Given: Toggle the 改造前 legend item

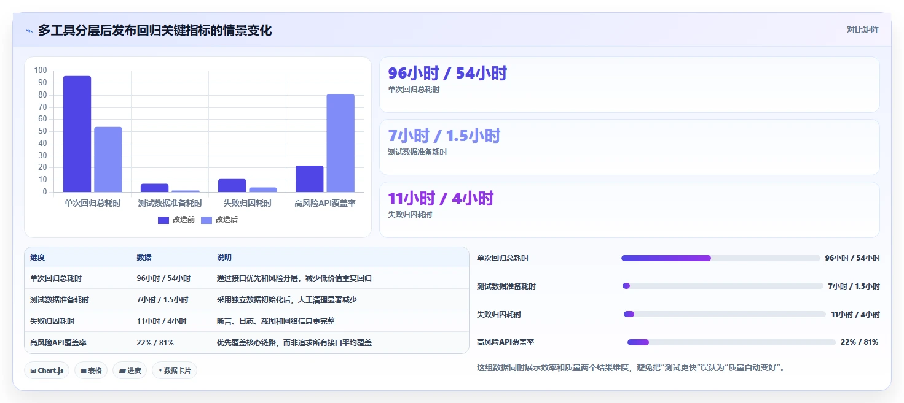Looking at the screenshot, I should pos(176,220).
